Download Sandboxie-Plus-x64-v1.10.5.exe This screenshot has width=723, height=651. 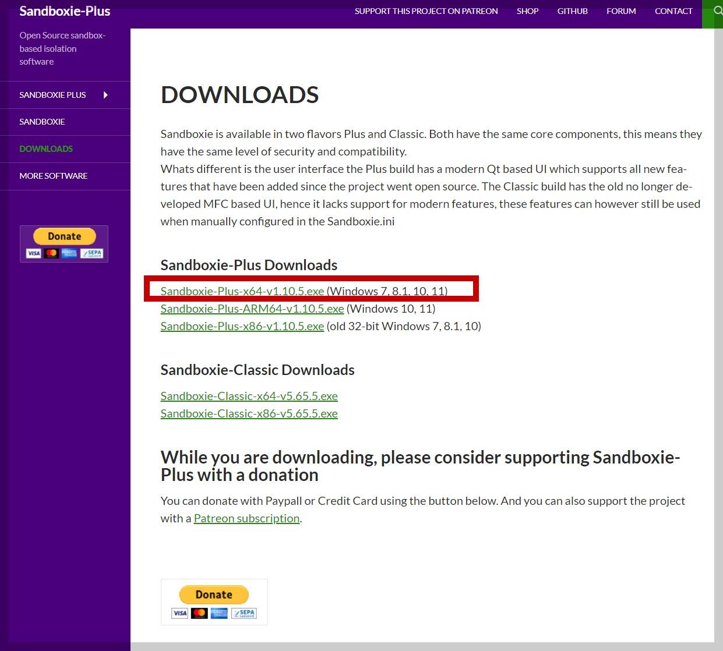click(242, 291)
